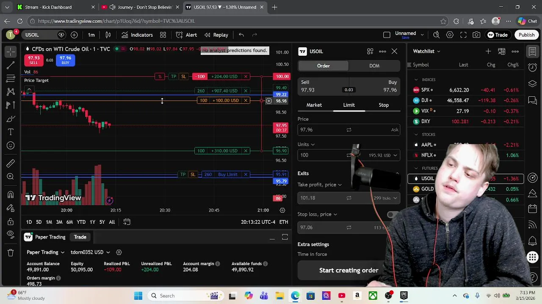Click the Alert button in toolbar
This screenshot has height=304, width=542.
186,35
